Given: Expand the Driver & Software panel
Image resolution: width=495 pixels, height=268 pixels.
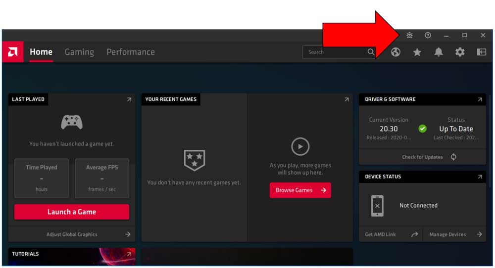Looking at the screenshot, I should [x=480, y=99].
